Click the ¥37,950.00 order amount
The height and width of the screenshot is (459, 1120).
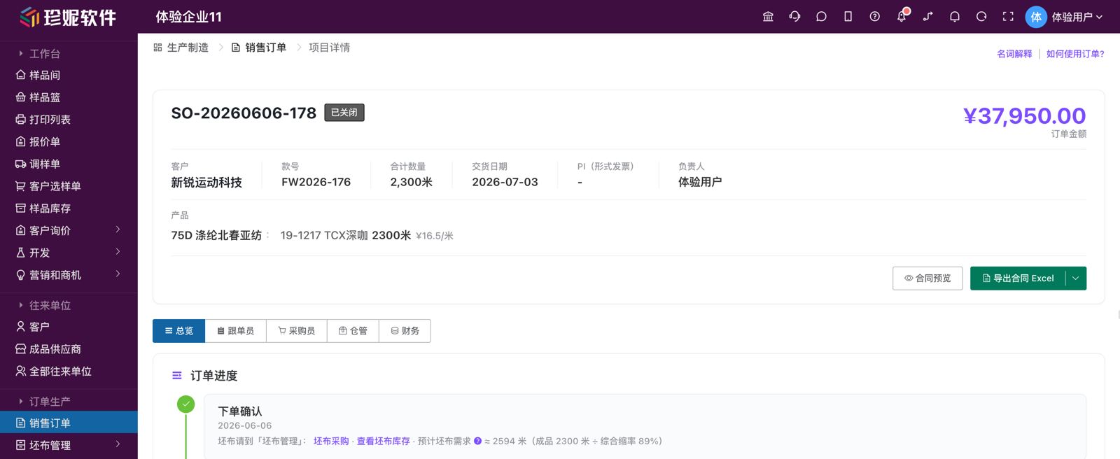click(x=1025, y=115)
